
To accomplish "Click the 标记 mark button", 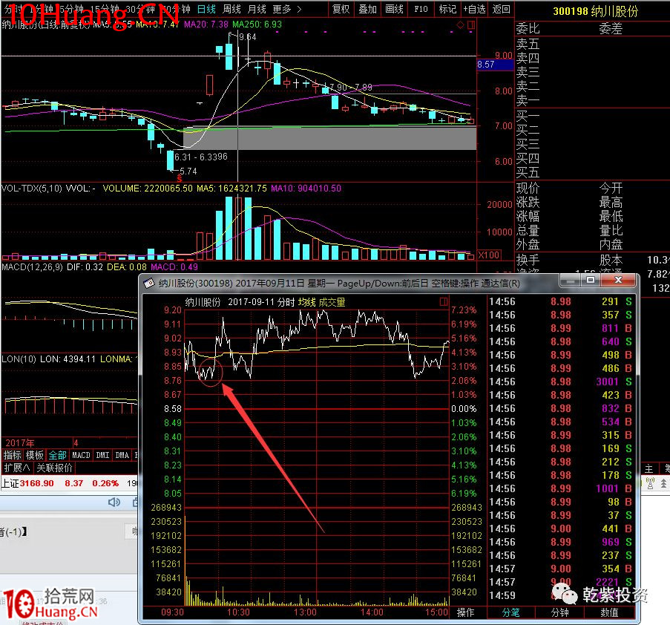I will [x=447, y=9].
